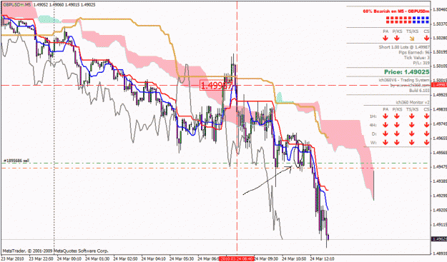Click the 'Tick Value: 3' text

tap(416, 58)
